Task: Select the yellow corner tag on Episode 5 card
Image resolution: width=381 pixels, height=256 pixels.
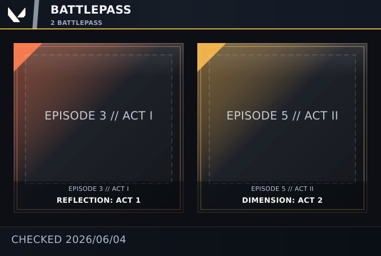Action: [208, 53]
